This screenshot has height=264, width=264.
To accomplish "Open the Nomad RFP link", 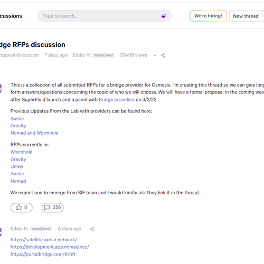I will pos(18,181).
